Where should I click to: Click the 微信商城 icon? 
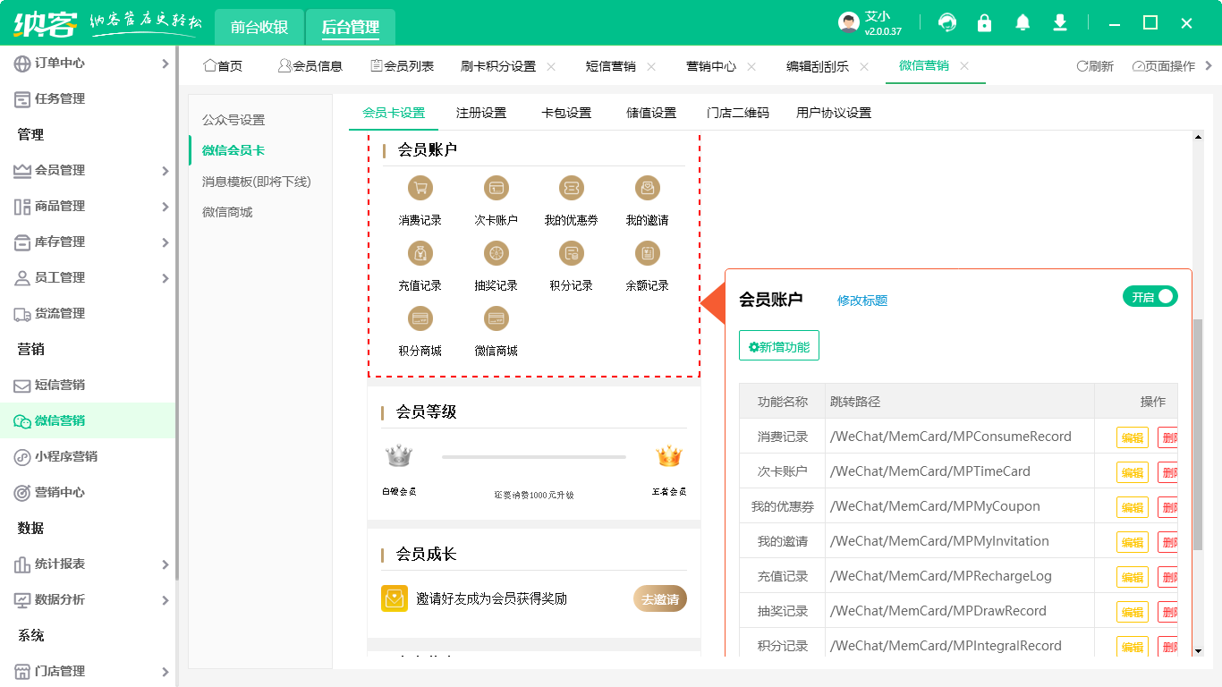496,319
